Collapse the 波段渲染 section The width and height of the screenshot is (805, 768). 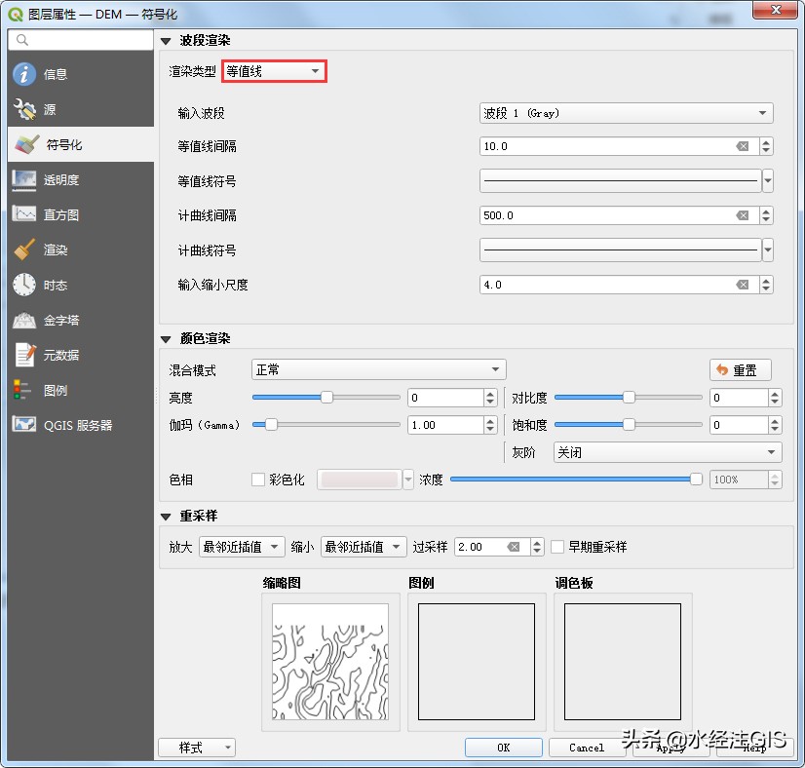click(166, 41)
